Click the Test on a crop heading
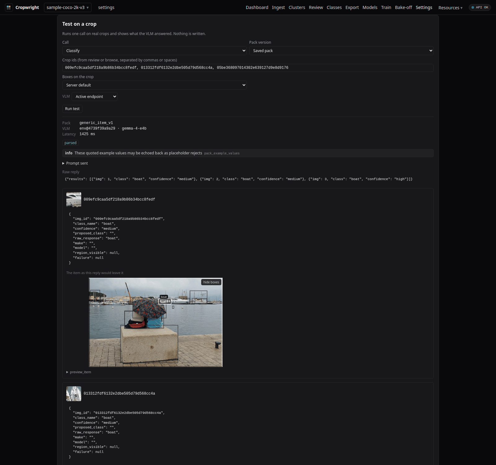 [x=79, y=24]
